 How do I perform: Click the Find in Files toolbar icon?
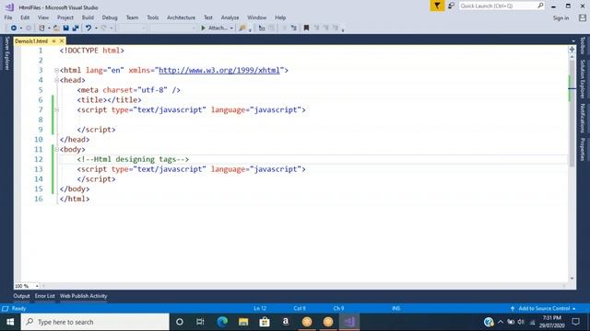point(242,28)
